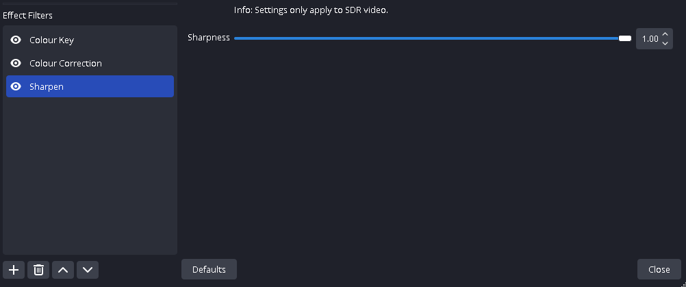Move the selected filter up

[63, 270]
